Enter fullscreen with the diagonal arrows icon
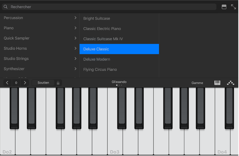This screenshot has width=239, height=156. (234, 7)
